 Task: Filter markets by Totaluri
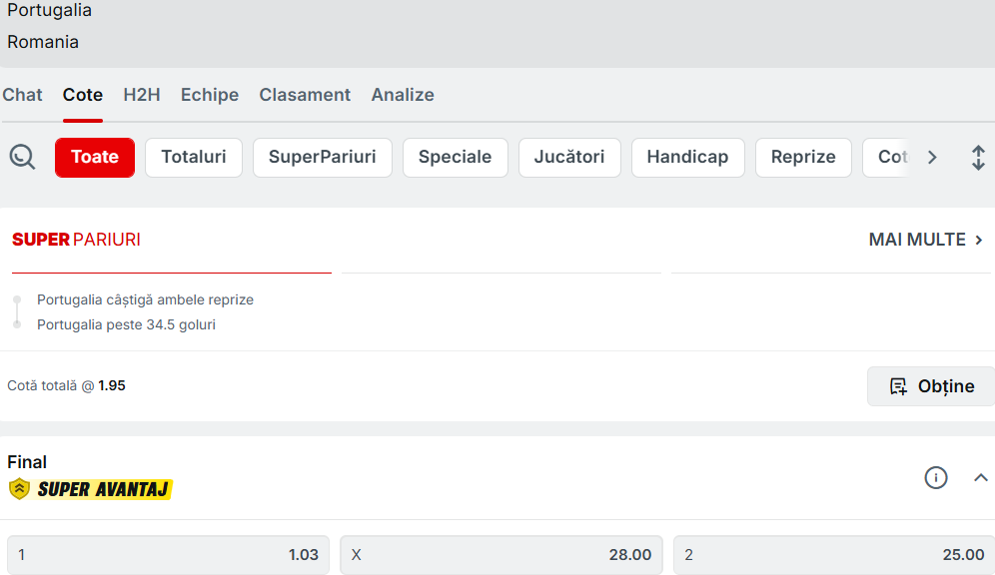tap(194, 158)
